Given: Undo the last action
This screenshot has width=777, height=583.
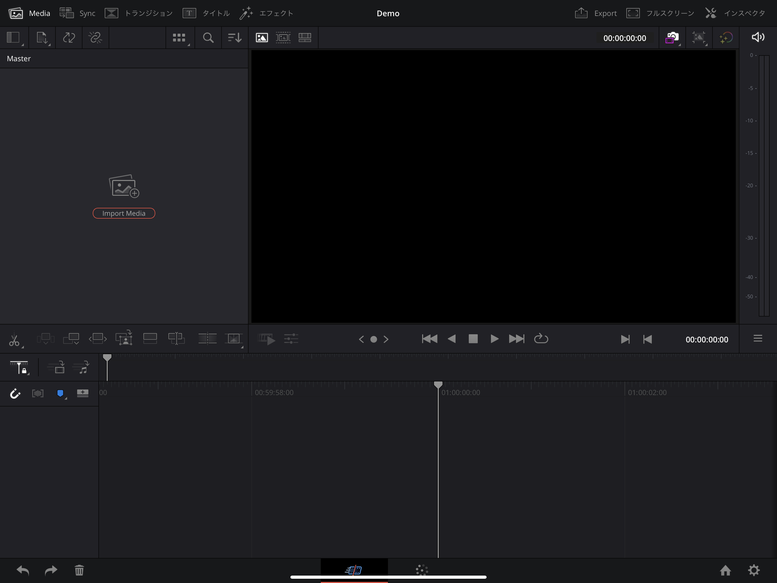Looking at the screenshot, I should (23, 570).
